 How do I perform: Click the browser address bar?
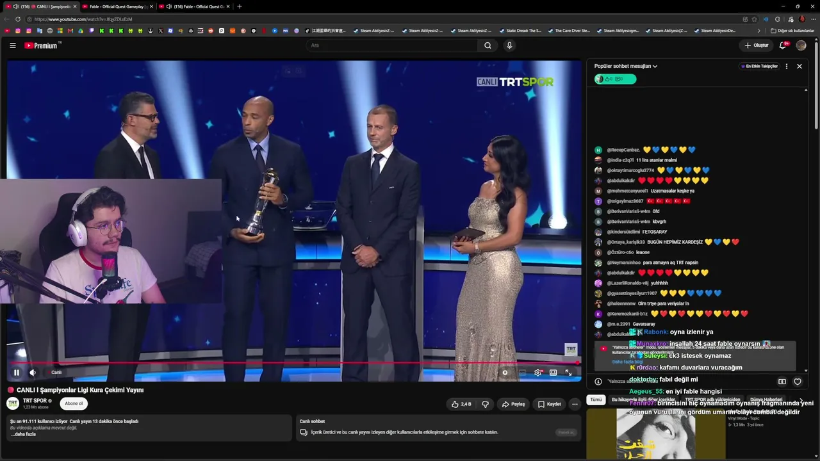pos(384,19)
